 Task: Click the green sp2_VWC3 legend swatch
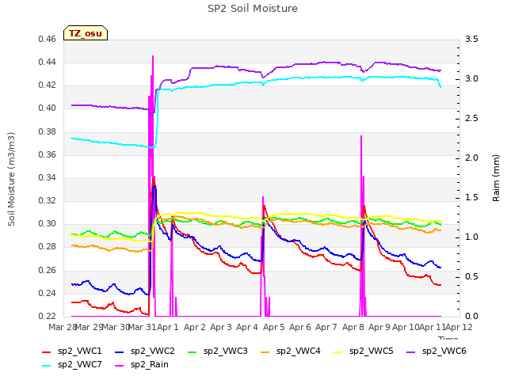[x=193, y=352]
